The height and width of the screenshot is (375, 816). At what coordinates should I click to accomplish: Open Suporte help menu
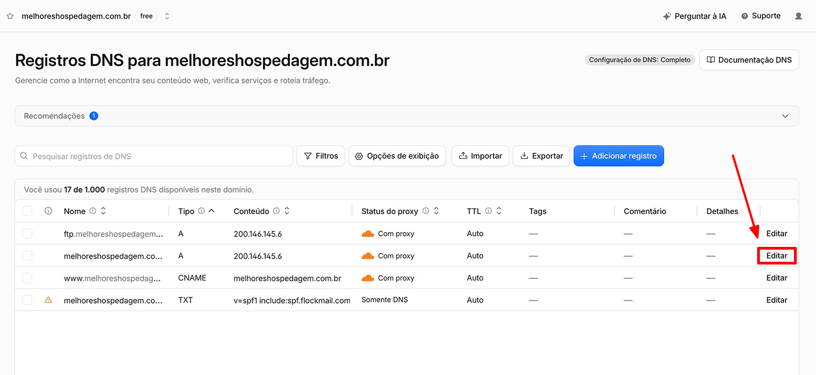tap(761, 16)
